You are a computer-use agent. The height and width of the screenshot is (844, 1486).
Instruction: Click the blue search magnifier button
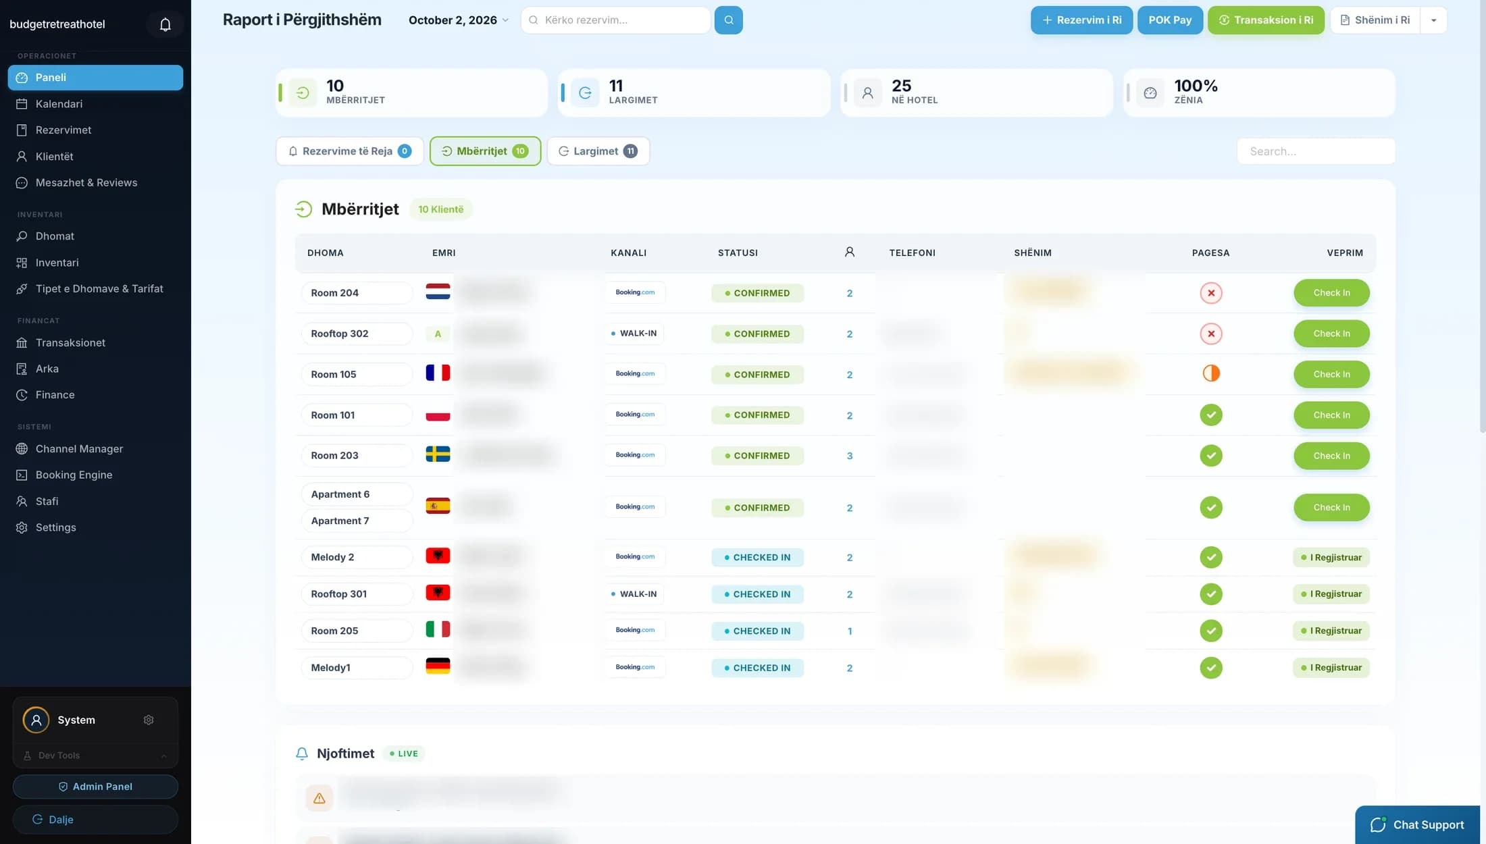click(x=728, y=20)
